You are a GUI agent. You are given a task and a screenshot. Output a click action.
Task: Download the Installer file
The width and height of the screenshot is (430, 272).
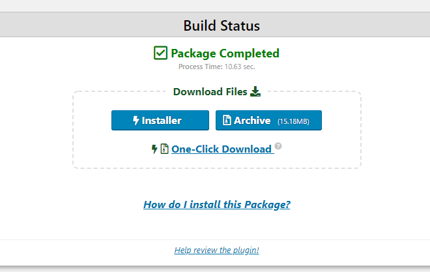(x=160, y=120)
